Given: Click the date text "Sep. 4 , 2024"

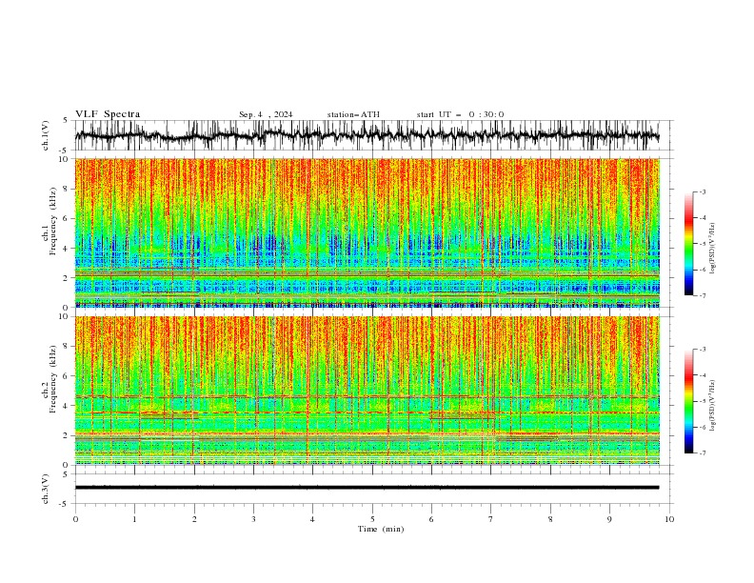Looking at the screenshot, I should (266, 114).
